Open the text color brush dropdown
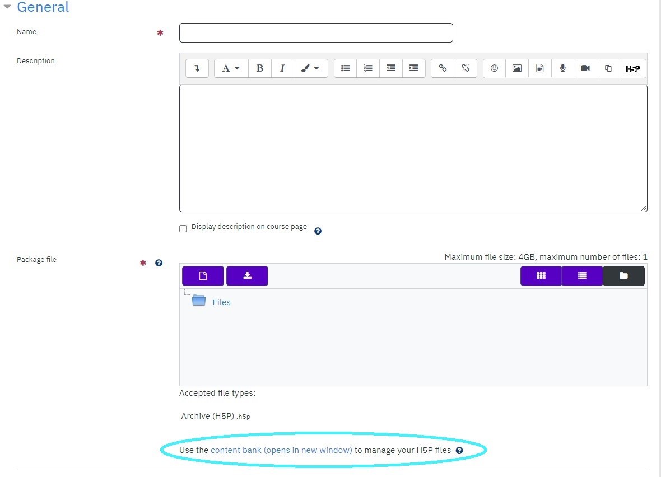Screen dimensions: 661x477 click(x=310, y=68)
